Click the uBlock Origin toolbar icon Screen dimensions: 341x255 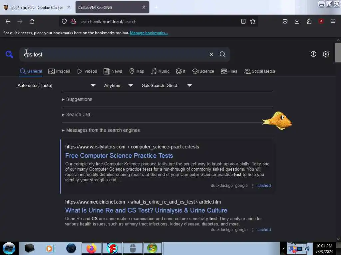click(x=321, y=21)
